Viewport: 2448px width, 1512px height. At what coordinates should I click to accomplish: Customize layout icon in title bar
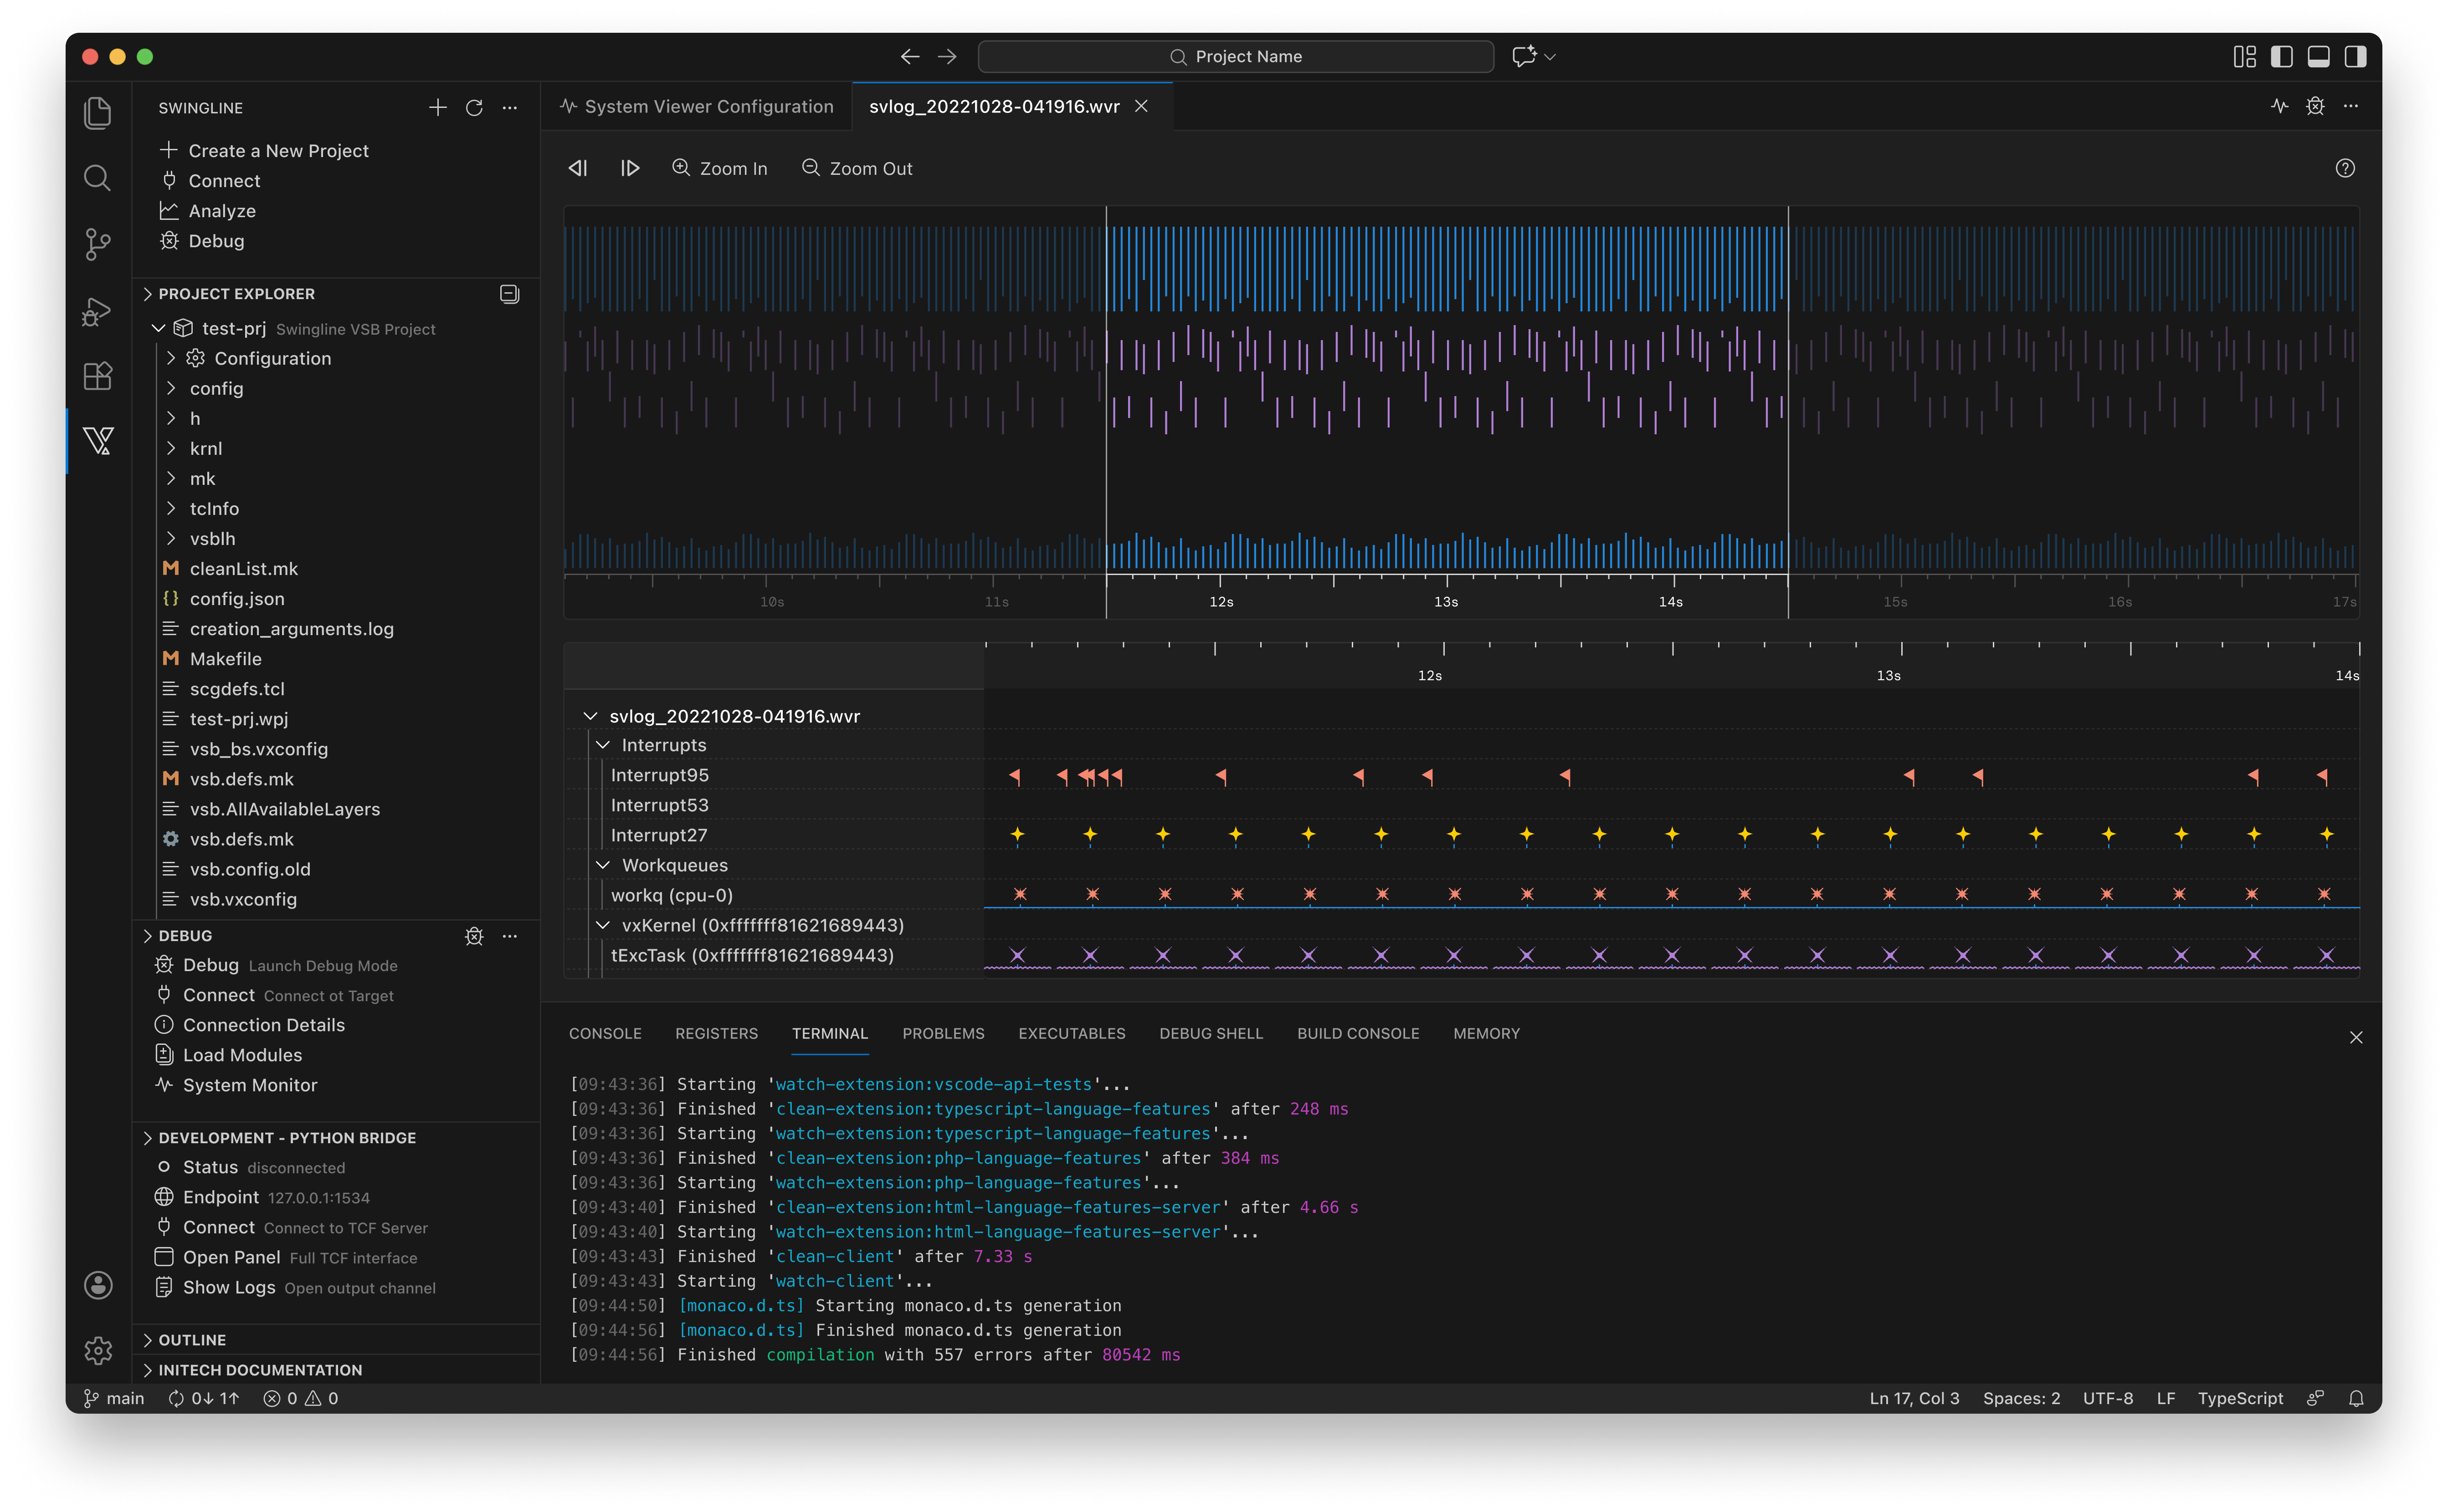[2245, 56]
